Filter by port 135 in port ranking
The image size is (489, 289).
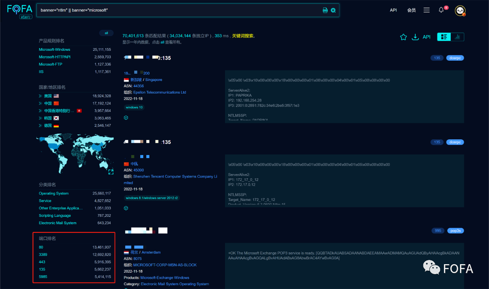point(42,270)
